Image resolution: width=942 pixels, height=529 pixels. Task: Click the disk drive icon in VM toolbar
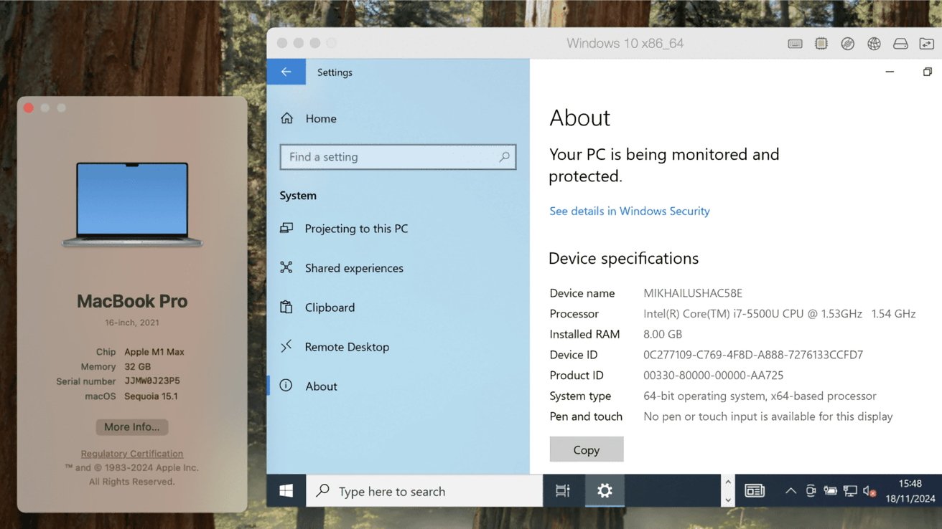click(900, 44)
